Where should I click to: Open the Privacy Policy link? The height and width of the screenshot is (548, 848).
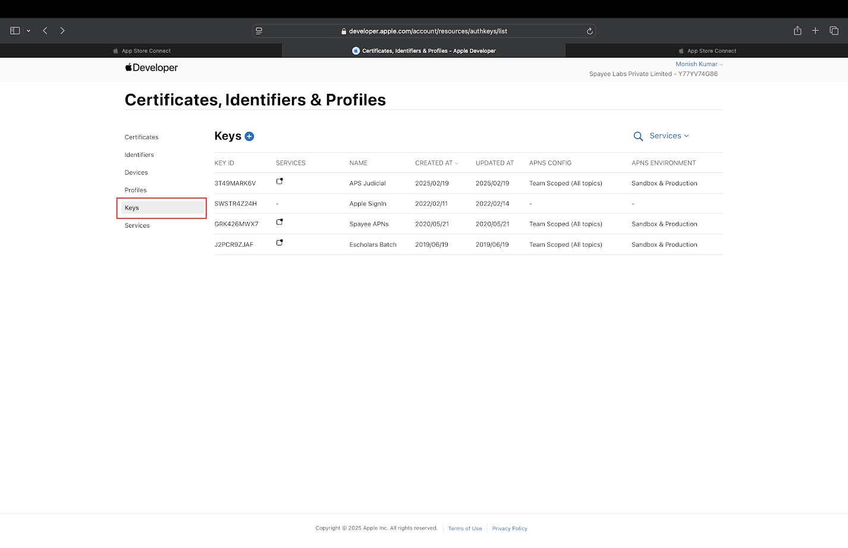pyautogui.click(x=509, y=528)
